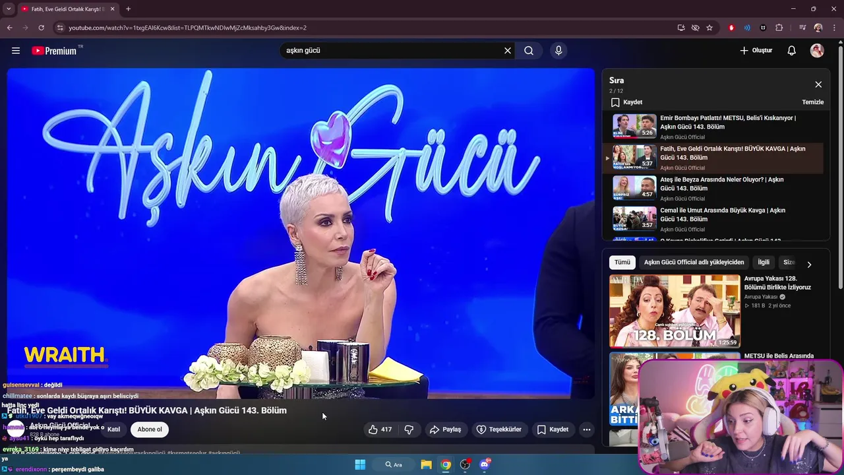Dislike the video with thumbs down
Screen dimensions: 844x475
pyautogui.click(x=409, y=429)
